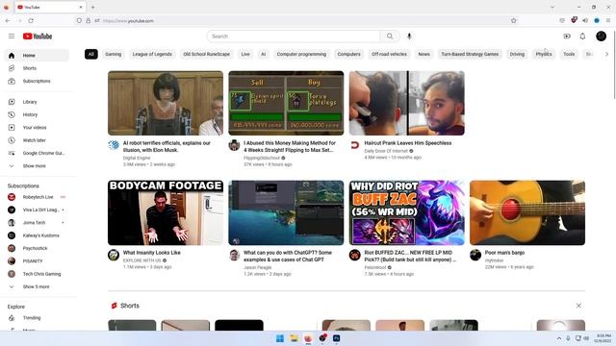Screen dimensions: 616x346
Task: Select the News filter chip
Action: coord(423,54)
